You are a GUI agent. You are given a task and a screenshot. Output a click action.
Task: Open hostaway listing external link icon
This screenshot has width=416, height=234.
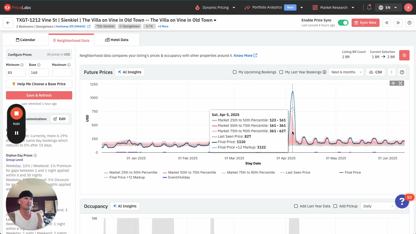89,26
